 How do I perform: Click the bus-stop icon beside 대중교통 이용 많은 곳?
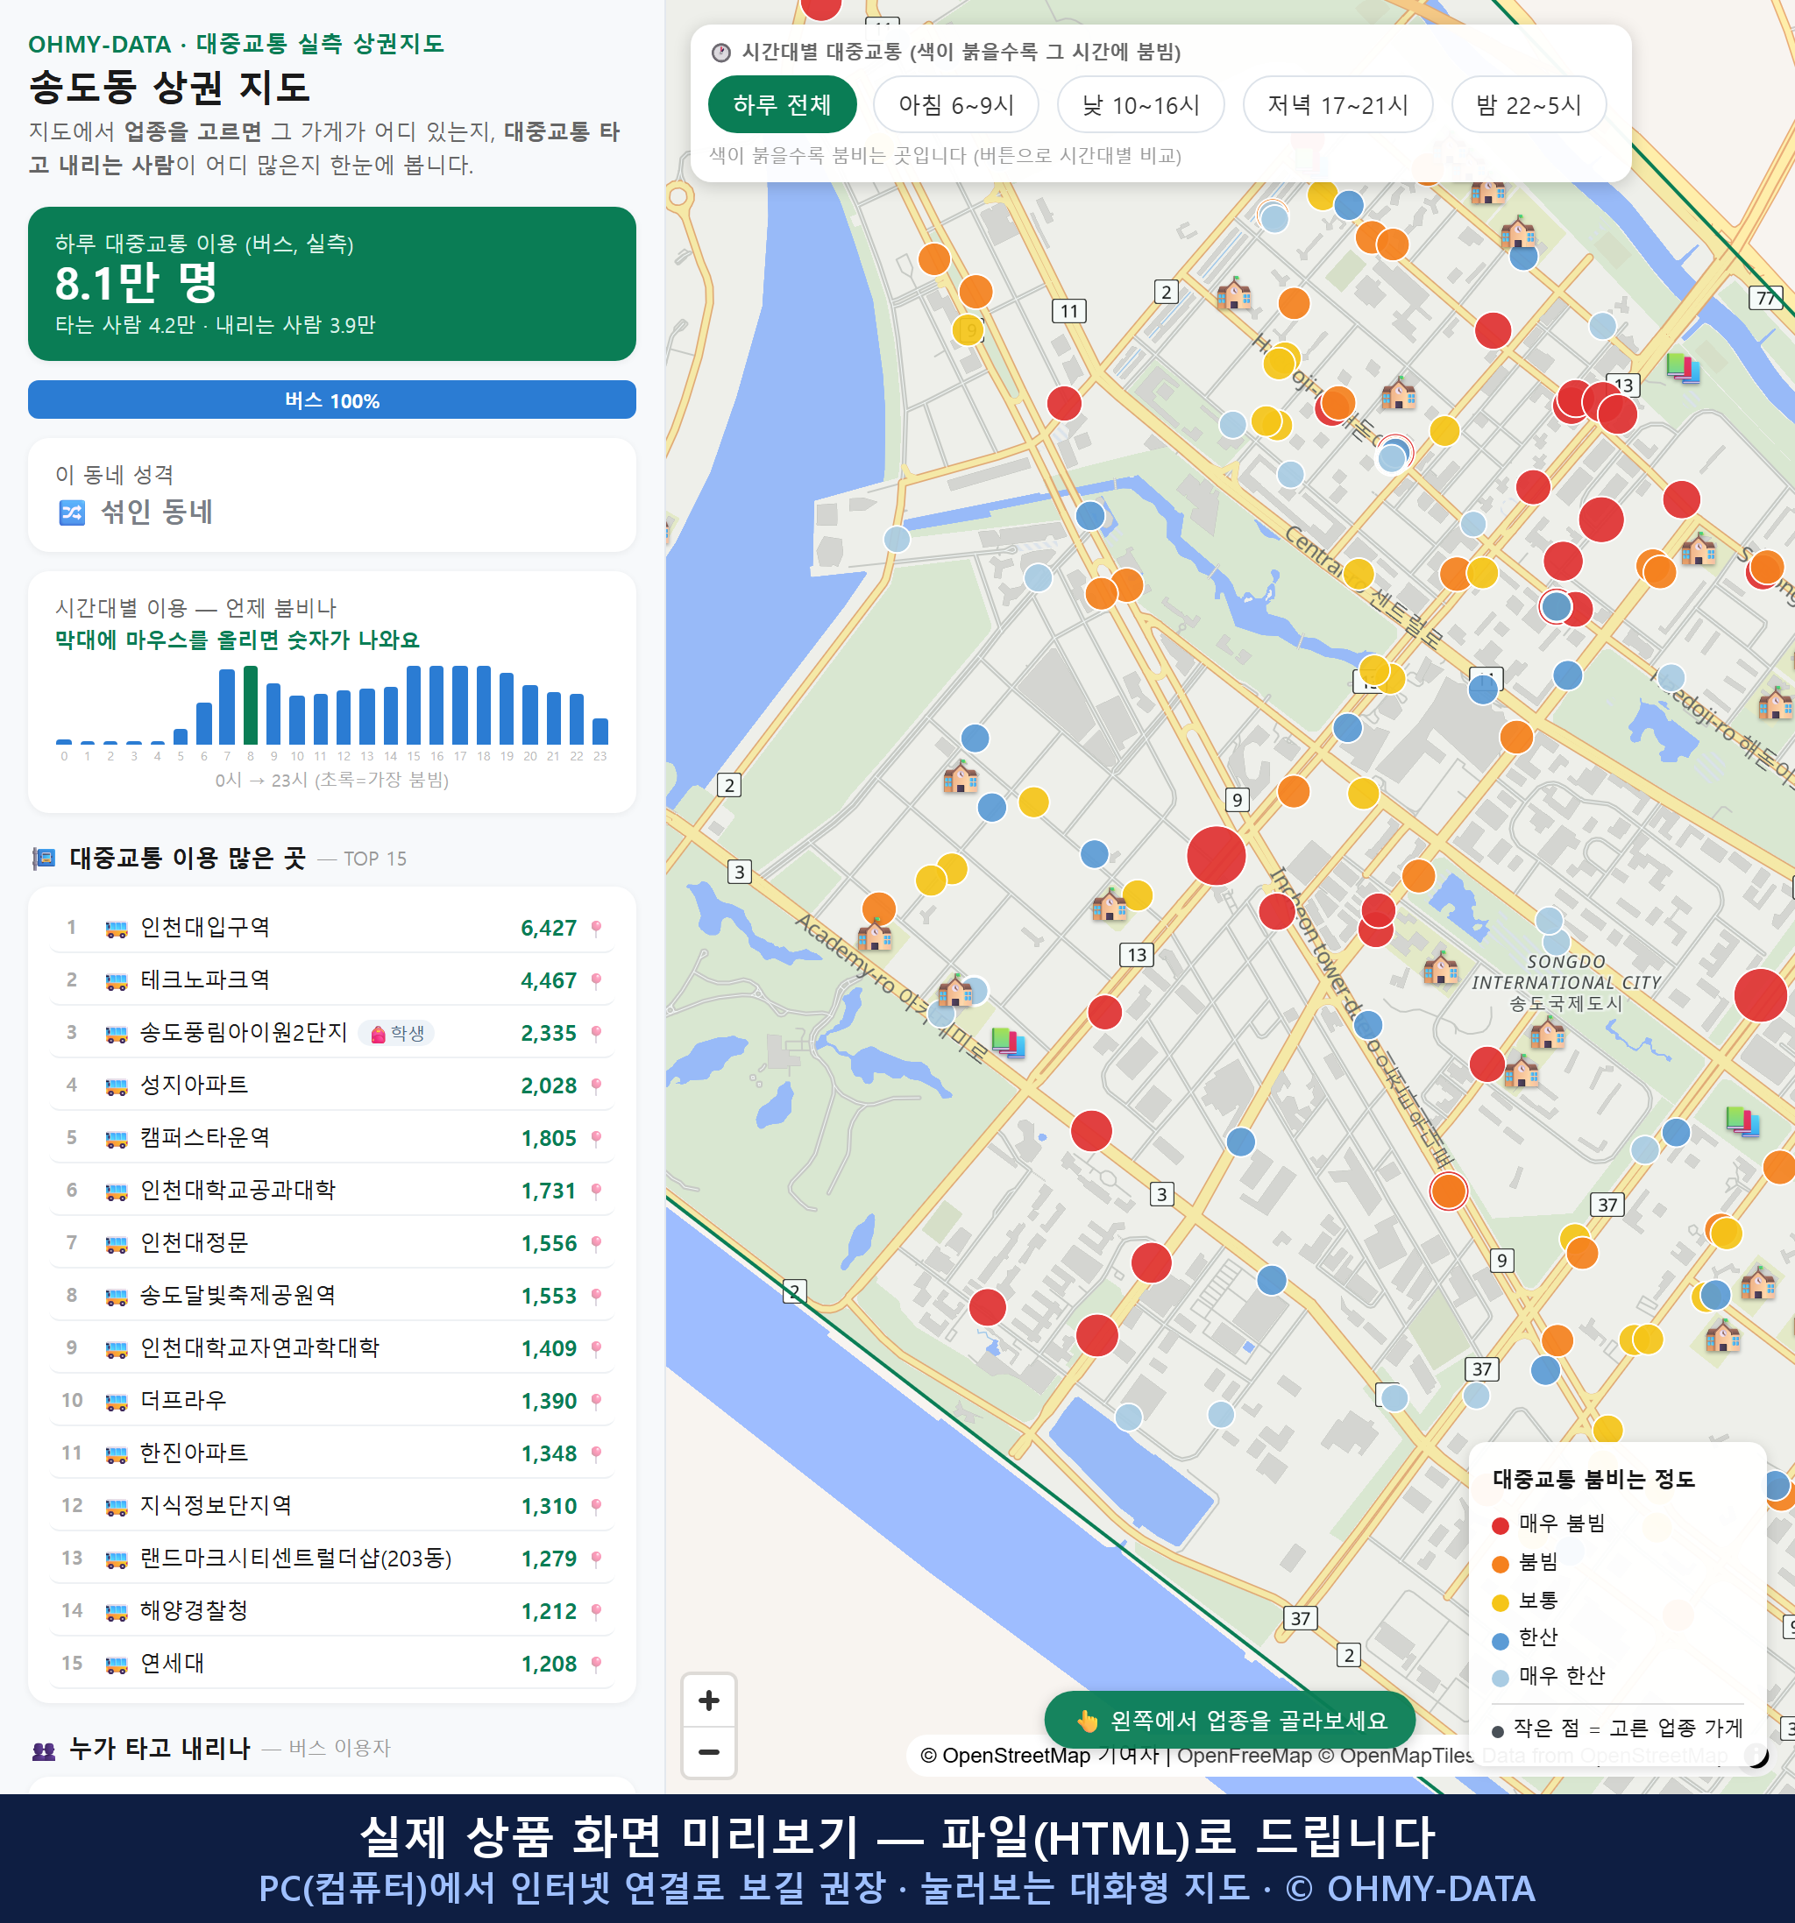point(44,858)
